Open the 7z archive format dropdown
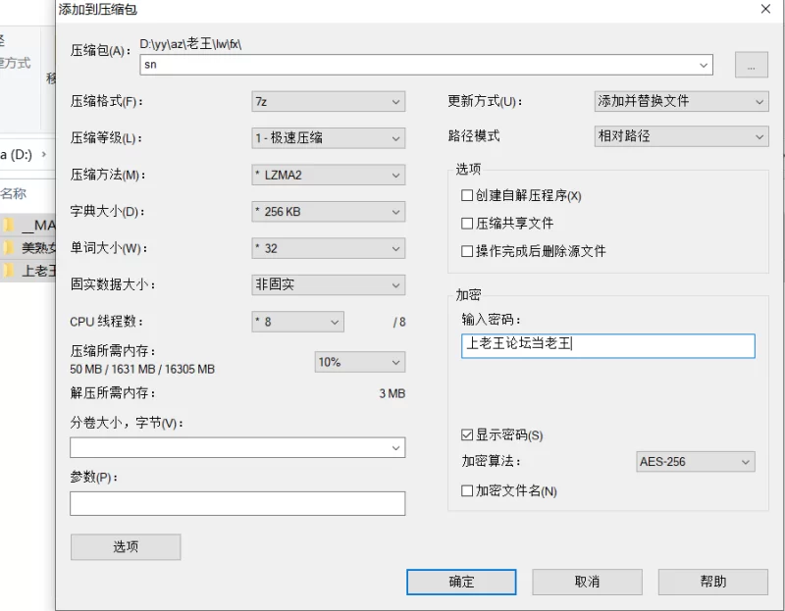The height and width of the screenshot is (611, 785). pyautogui.click(x=329, y=102)
